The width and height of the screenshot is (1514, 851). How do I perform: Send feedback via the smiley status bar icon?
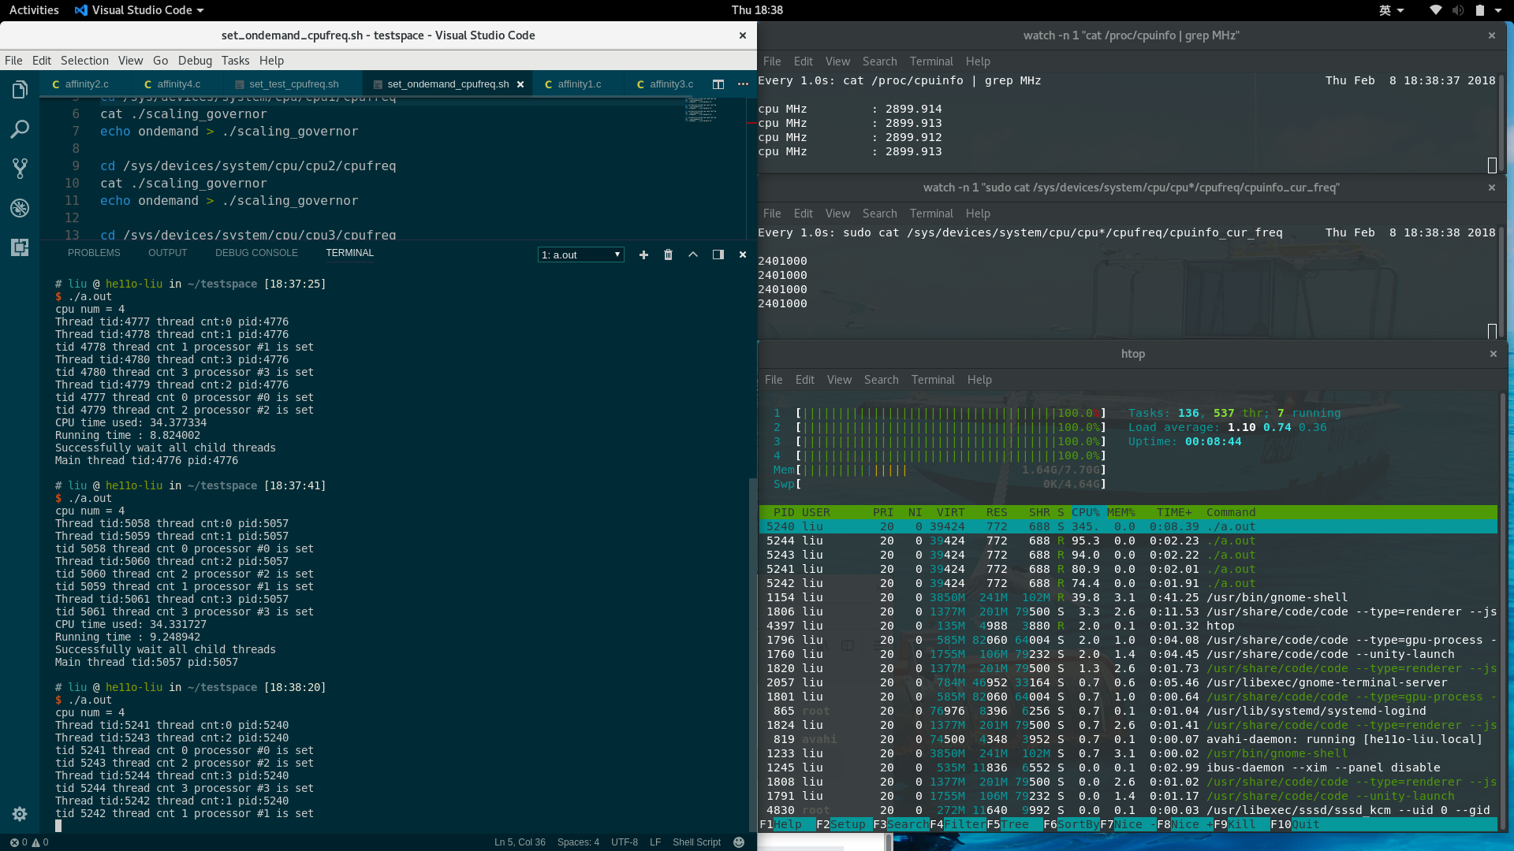point(738,842)
